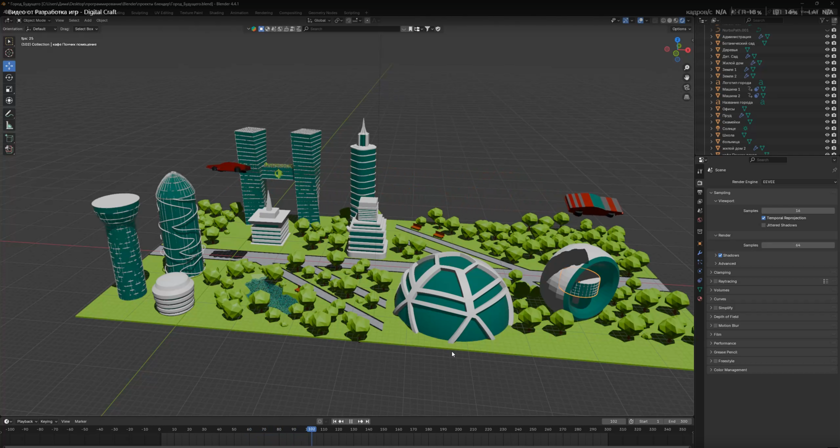840x448 pixels.
Task: Pause the animation playback
Action: [x=350, y=421]
